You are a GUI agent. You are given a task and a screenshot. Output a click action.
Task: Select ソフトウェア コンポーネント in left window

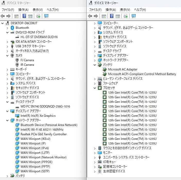tap(30, 93)
